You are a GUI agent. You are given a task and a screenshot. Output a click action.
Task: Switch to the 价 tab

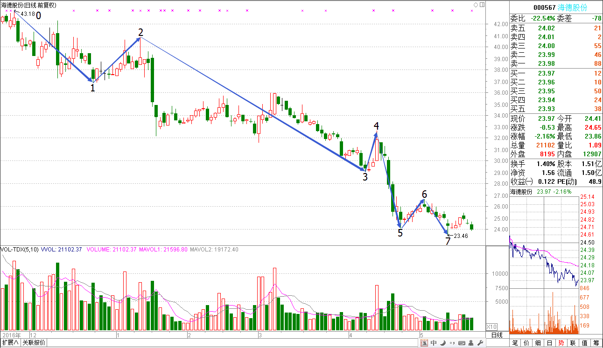pos(527,343)
